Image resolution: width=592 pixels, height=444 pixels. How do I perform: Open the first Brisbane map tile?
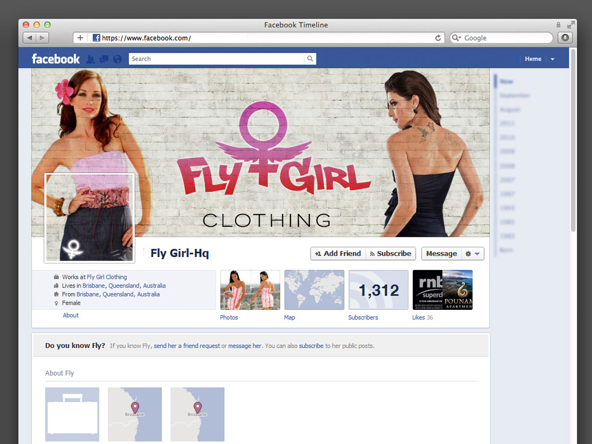pos(135,414)
